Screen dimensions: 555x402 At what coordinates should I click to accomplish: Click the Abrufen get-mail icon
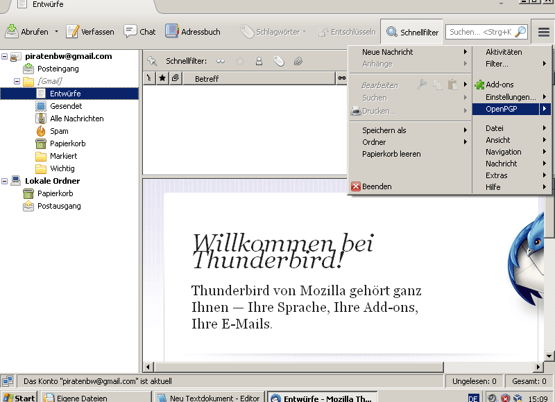(12, 32)
